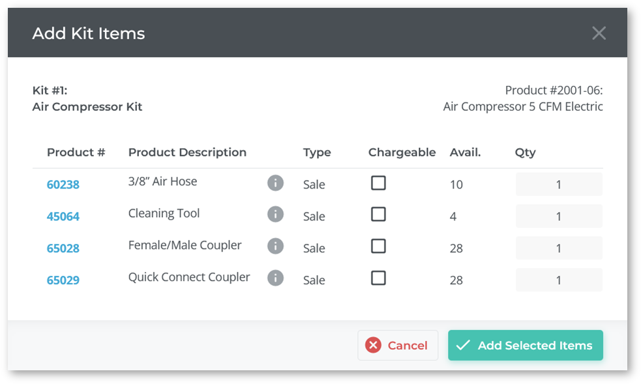The height and width of the screenshot is (384, 641).
Task: Select product link 65028
Action: coord(63,248)
